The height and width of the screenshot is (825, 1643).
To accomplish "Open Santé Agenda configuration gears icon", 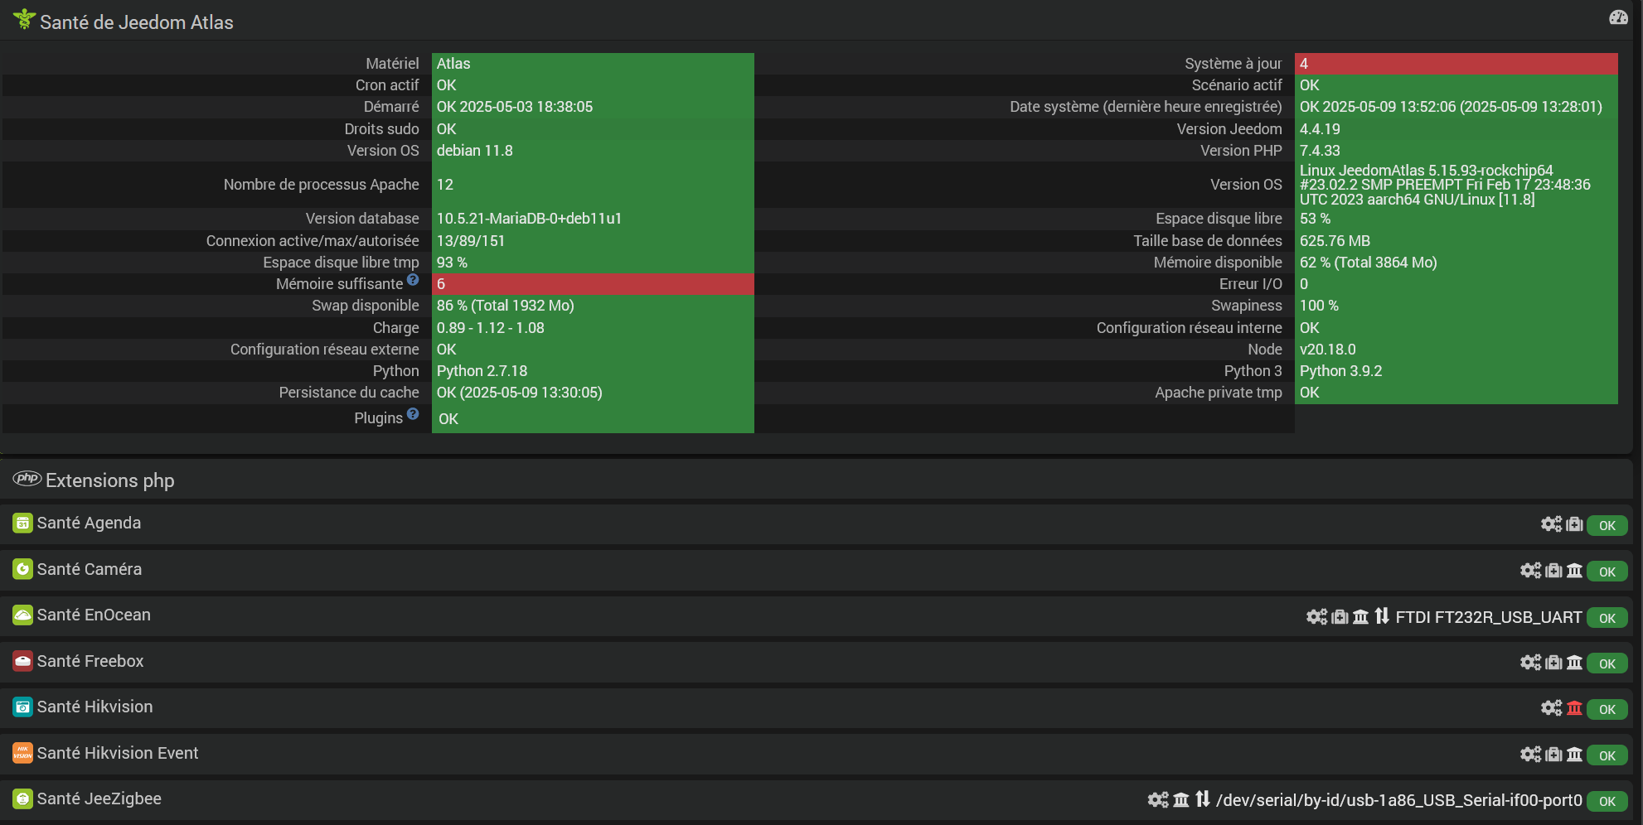I will coord(1551,524).
